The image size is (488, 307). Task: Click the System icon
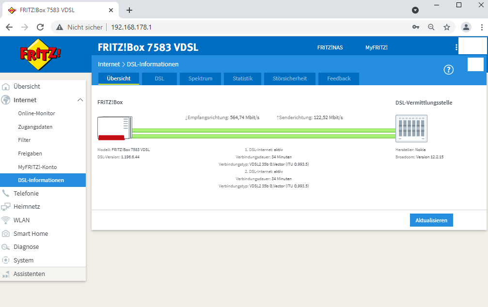6,261
